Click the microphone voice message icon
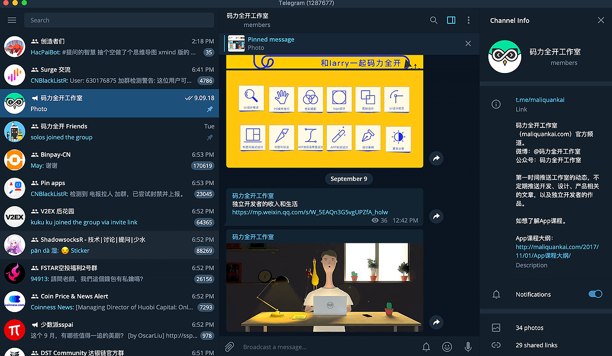 [x=468, y=347]
